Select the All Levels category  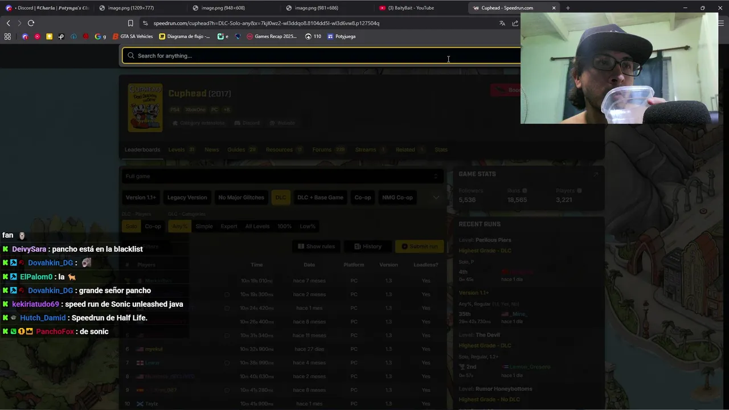tap(257, 226)
